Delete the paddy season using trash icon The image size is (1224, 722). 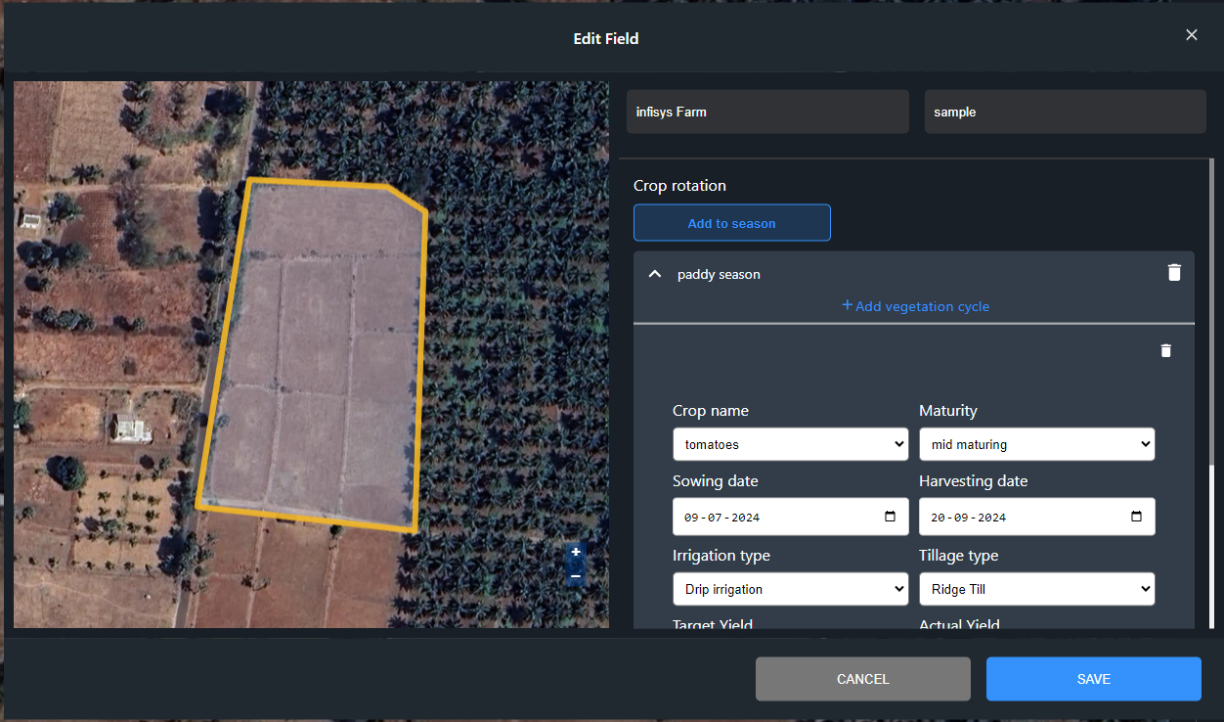1174,273
